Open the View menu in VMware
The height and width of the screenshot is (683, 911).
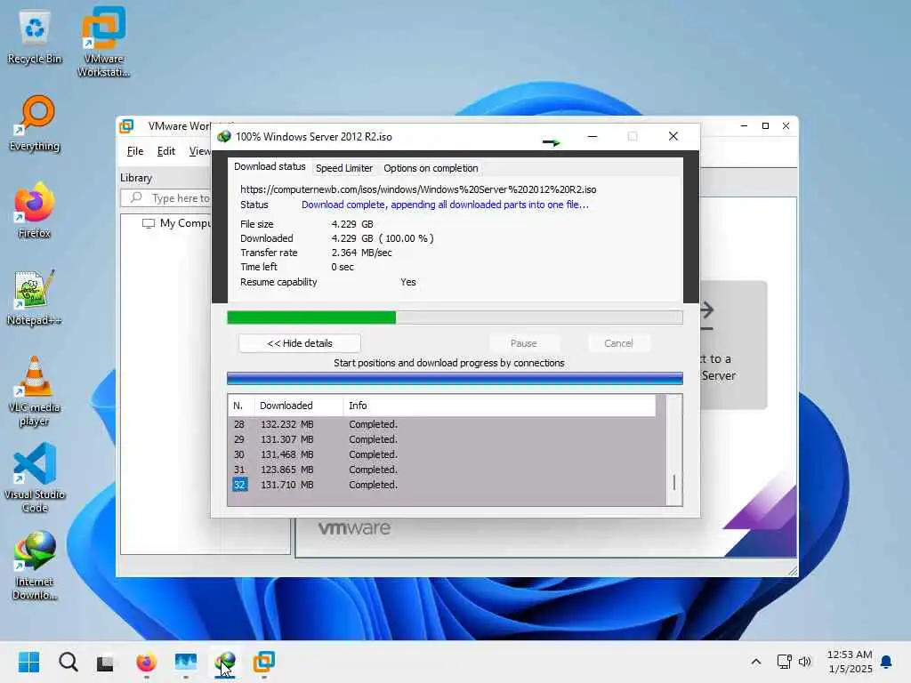coord(200,151)
